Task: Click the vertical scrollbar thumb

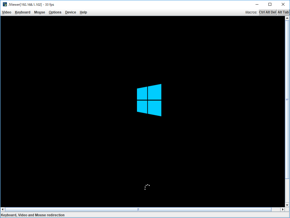Action: 287,99
